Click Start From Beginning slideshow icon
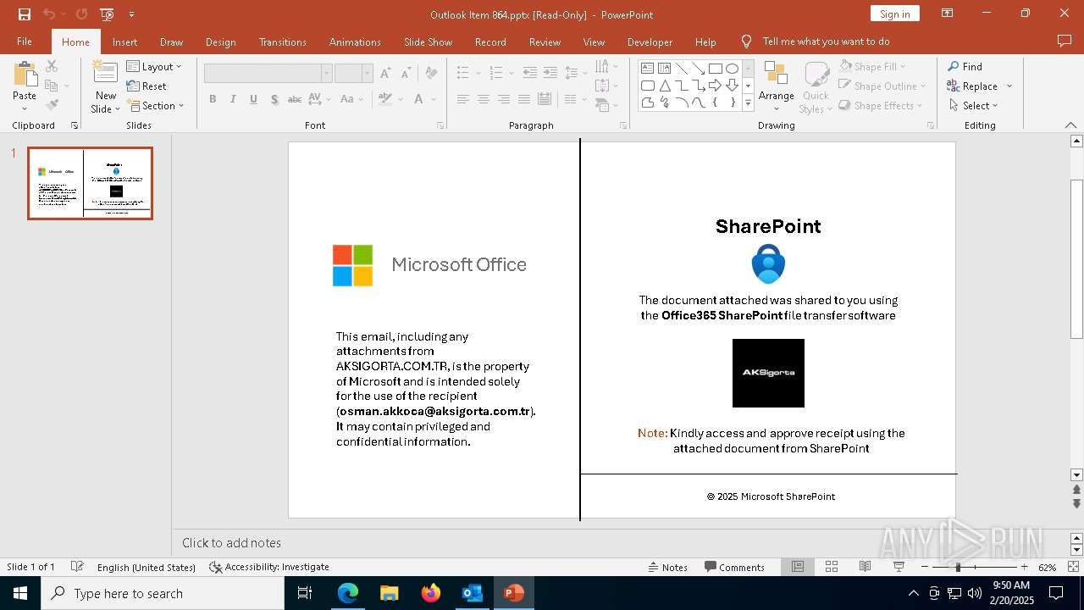Image resolution: width=1084 pixels, height=610 pixels. click(x=107, y=14)
